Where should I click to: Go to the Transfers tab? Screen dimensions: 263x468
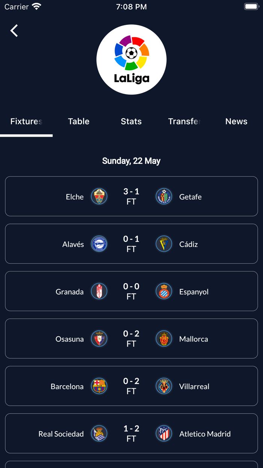[184, 122]
